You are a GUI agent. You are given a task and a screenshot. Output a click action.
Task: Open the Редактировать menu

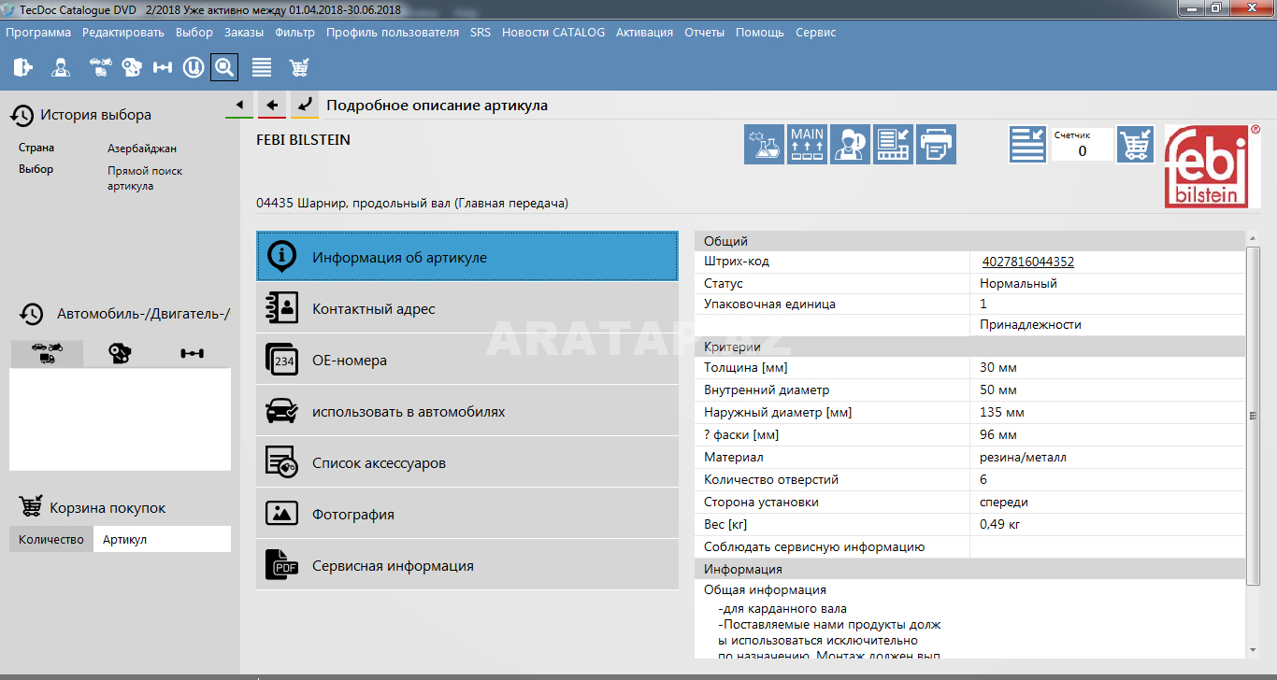(123, 32)
